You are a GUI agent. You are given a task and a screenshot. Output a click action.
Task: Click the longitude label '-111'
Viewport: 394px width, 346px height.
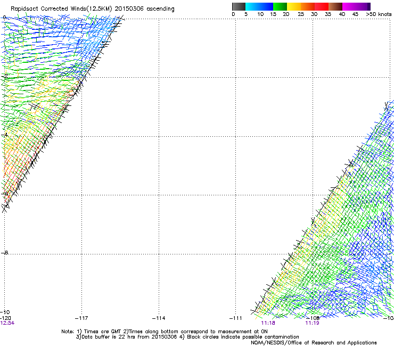click(x=235, y=318)
